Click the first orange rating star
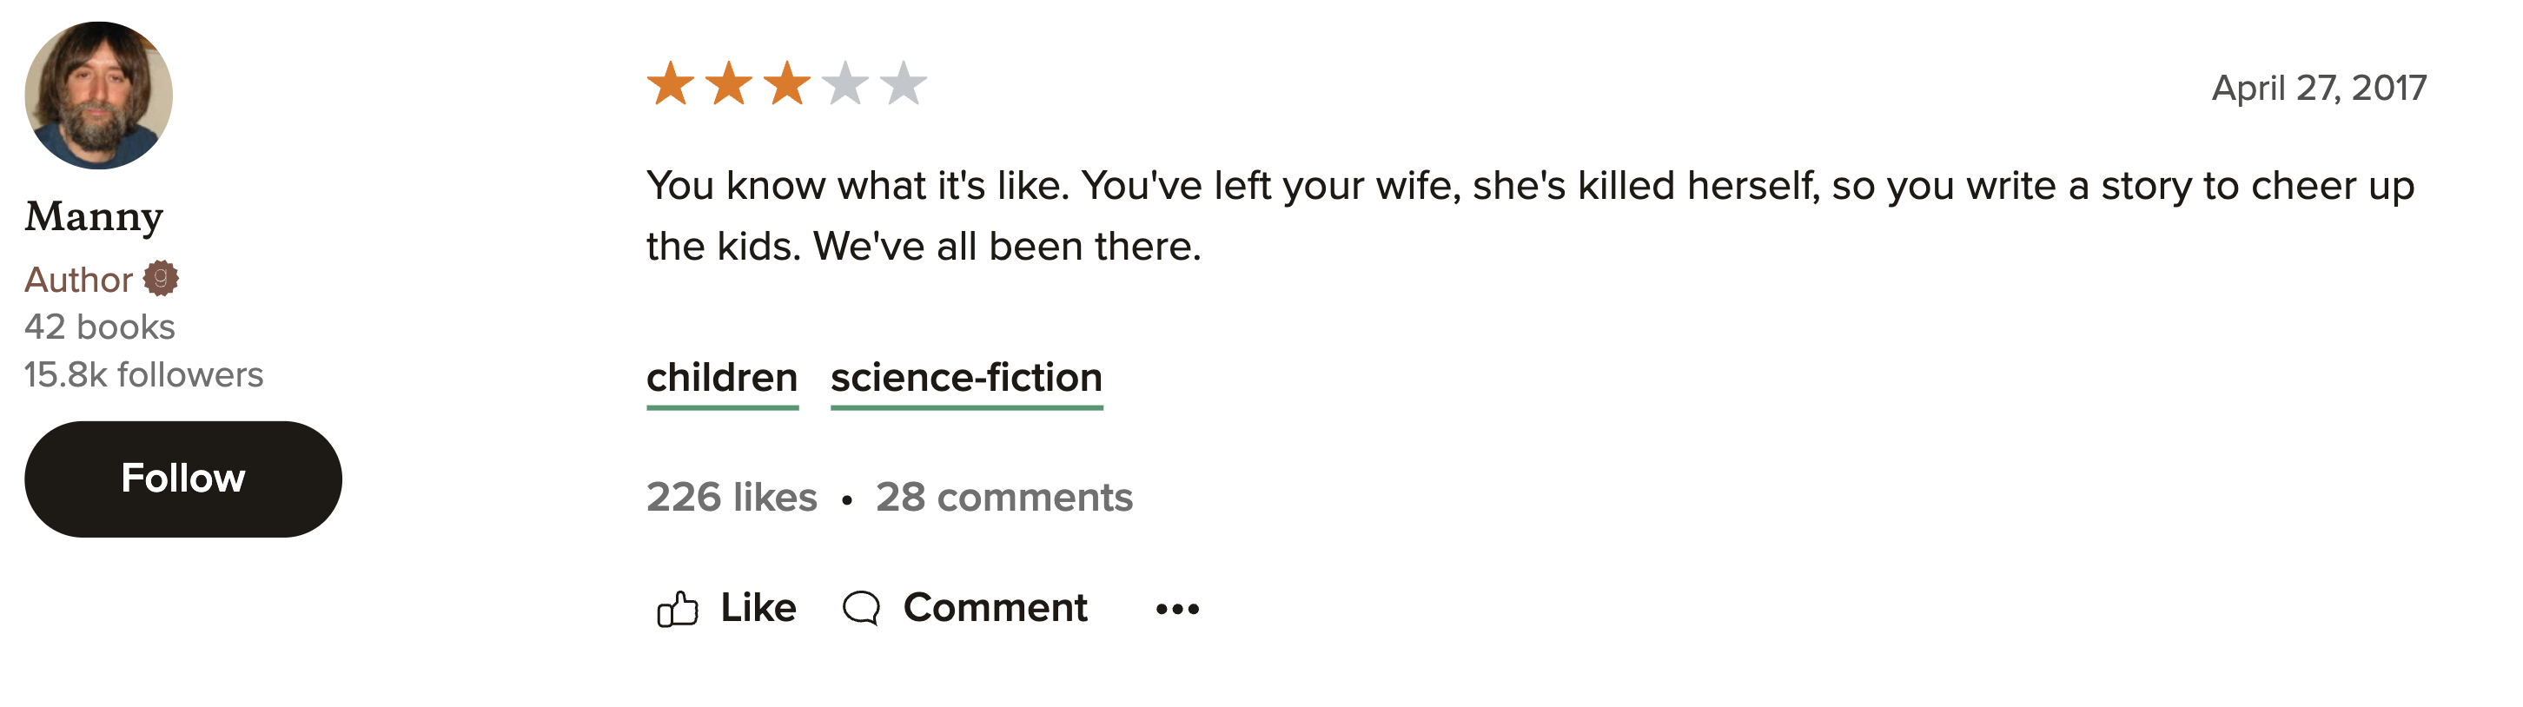 pyautogui.click(x=671, y=83)
